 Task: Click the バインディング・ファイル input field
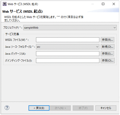(67, 61)
